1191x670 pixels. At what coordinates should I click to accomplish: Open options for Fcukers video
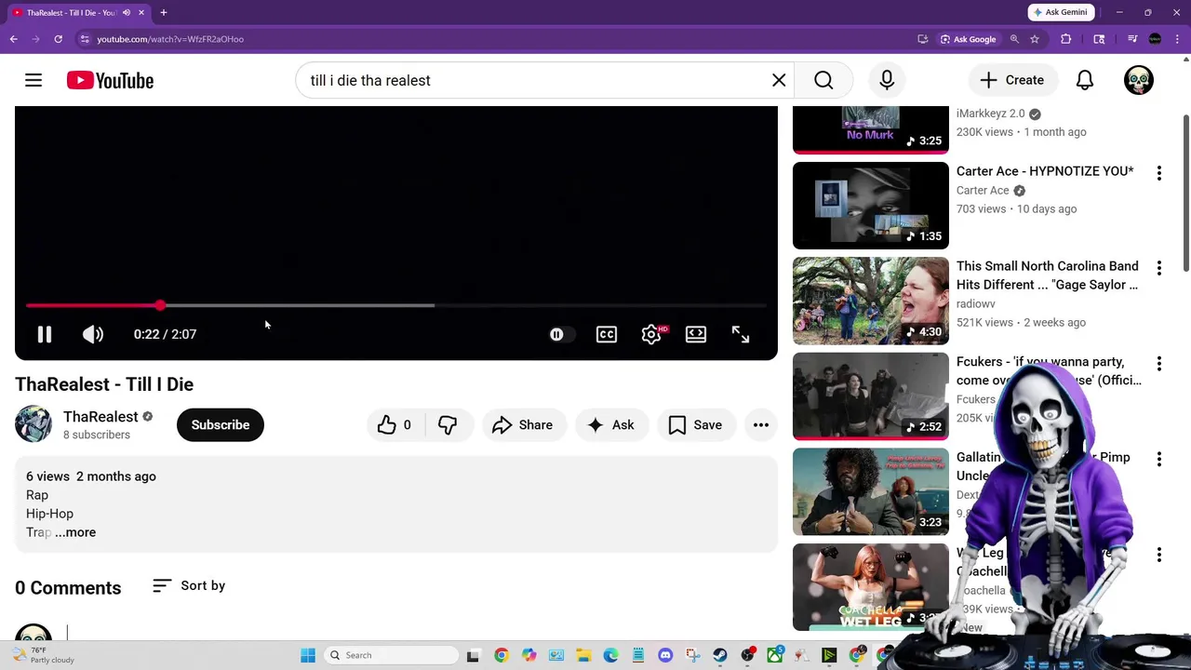[x=1158, y=364]
